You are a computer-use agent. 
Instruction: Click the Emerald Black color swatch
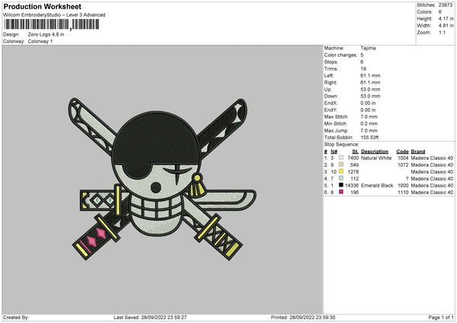coord(340,185)
